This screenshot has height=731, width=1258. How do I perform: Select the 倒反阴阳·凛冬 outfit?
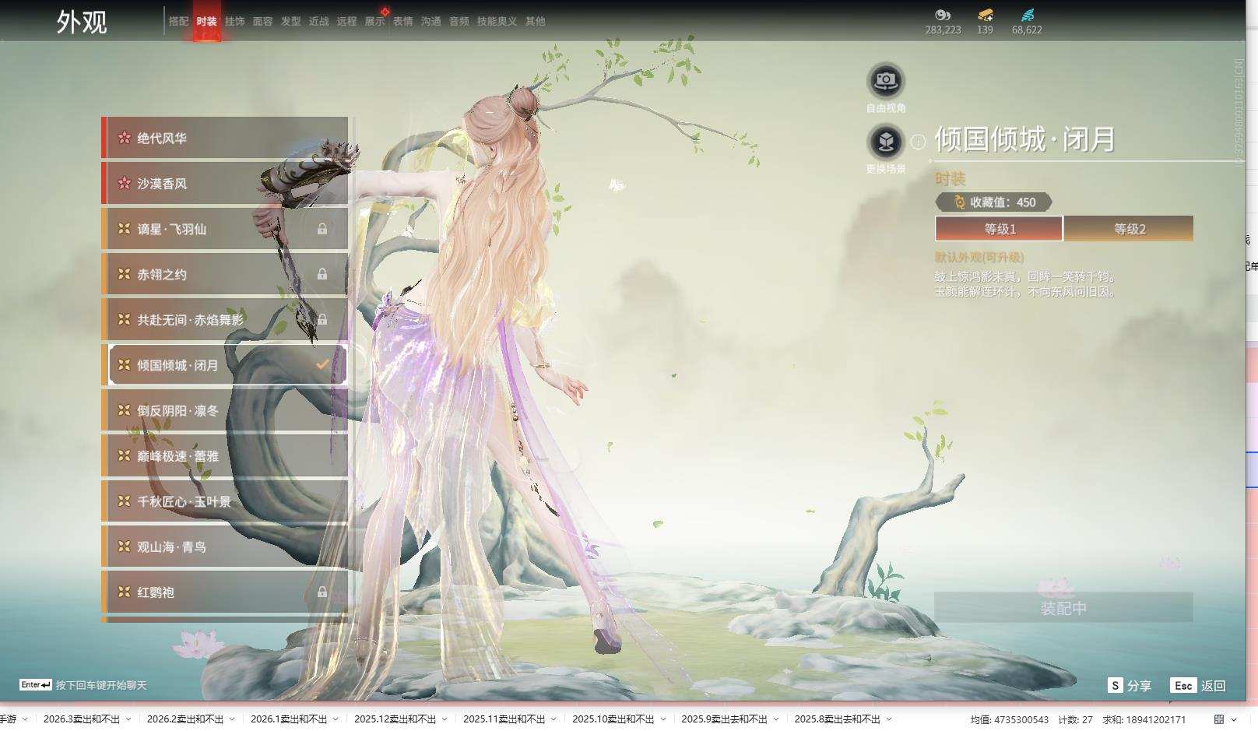coord(224,410)
